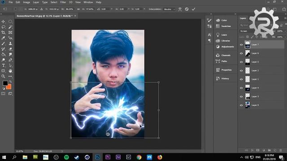Switch to the Layers panel tab
This screenshot has width=287, height=161.
point(243,18)
